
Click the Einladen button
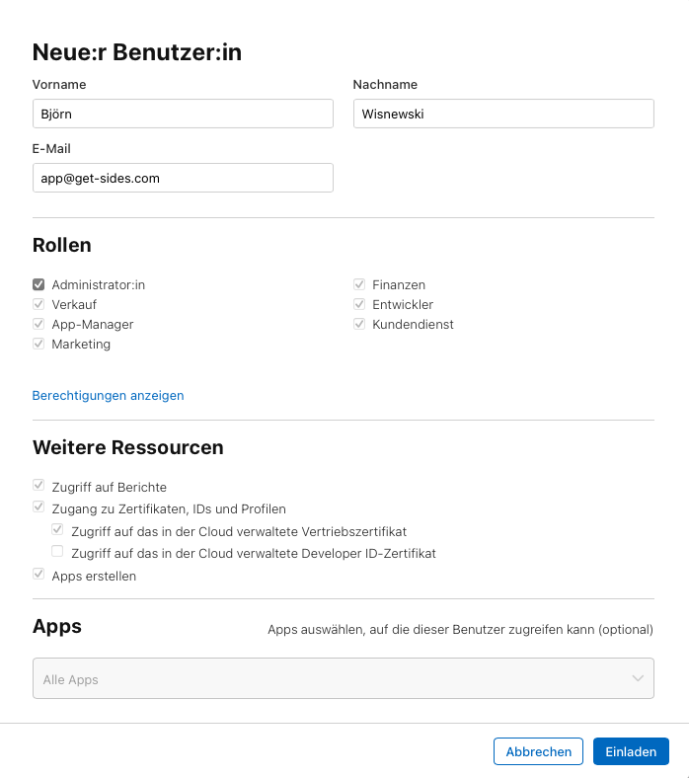[631, 751]
